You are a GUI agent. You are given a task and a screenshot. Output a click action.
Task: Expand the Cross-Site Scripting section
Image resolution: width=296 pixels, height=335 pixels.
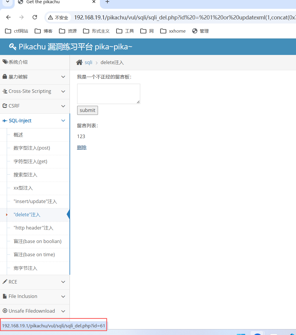35,91
